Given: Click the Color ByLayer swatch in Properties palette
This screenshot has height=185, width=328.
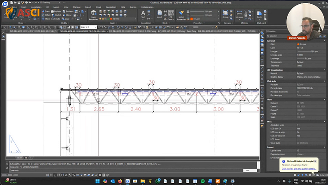Looking at the screenshot, I should (x=298, y=44).
